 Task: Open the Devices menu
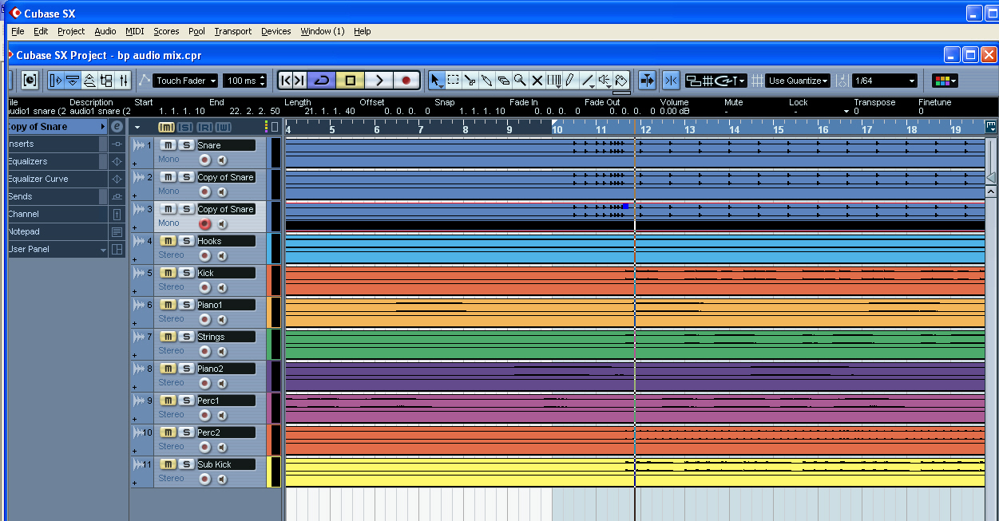tap(276, 31)
